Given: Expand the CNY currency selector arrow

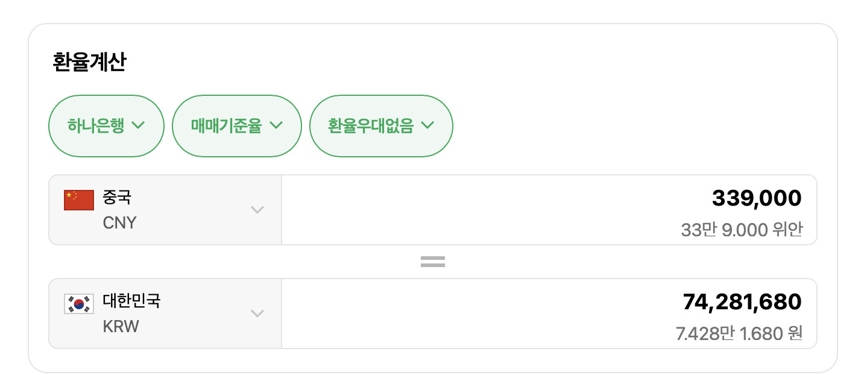Looking at the screenshot, I should coord(257,210).
